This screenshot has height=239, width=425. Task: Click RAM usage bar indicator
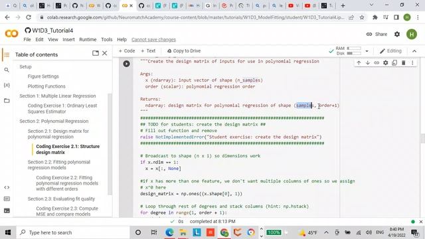[354, 48]
